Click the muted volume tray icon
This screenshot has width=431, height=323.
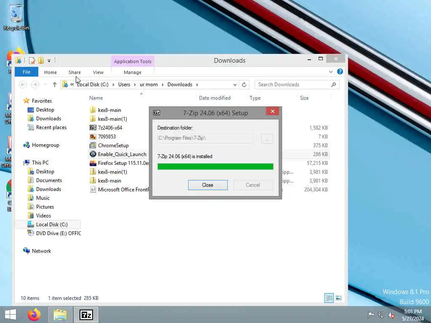391,315
